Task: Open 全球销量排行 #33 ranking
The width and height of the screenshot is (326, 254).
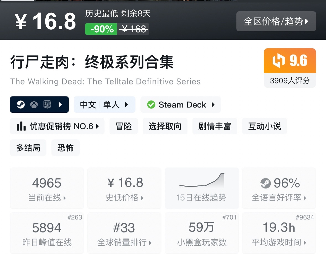Action: pos(124,233)
